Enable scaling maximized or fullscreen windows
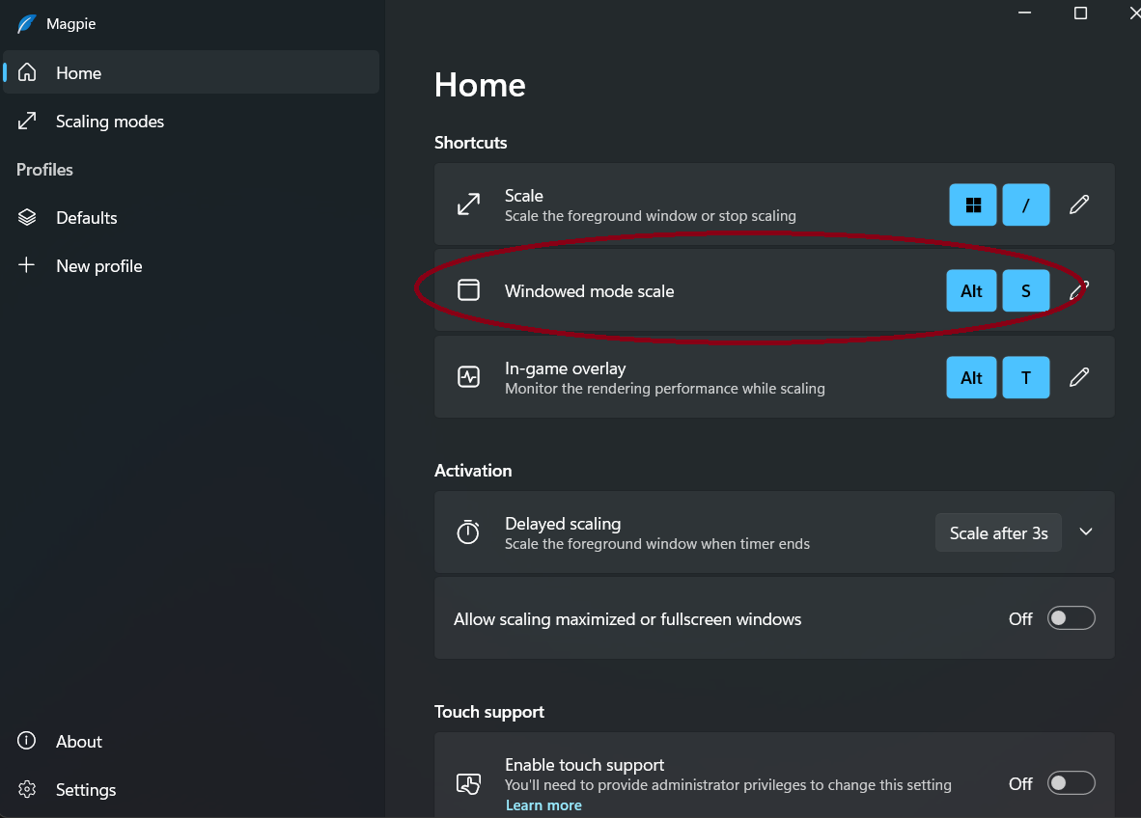Viewport: 1141px width, 818px height. (x=1071, y=618)
